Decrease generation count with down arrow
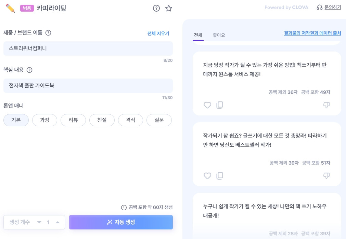Image resolution: width=346 pixels, height=239 pixels. [x=38, y=222]
